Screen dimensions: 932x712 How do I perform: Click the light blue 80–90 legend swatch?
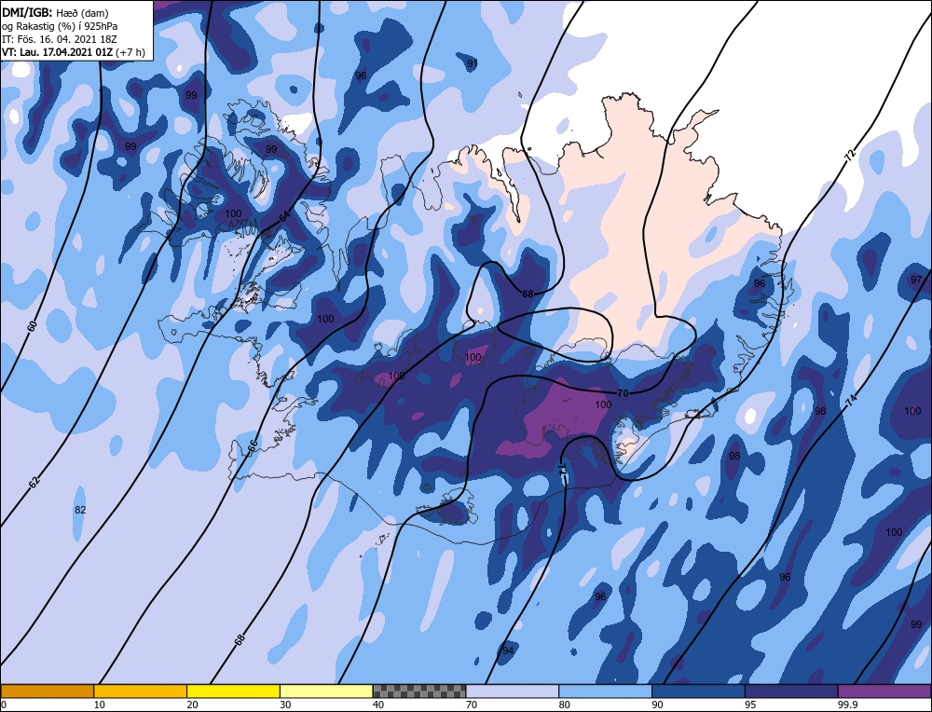coord(605,691)
